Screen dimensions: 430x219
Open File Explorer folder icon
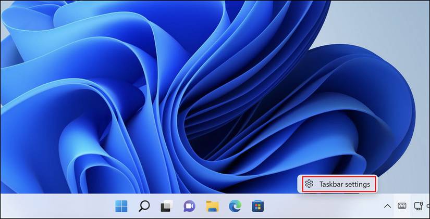pyautogui.click(x=212, y=206)
